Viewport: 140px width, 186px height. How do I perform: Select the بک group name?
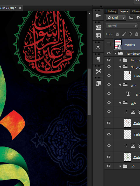[133, 166]
